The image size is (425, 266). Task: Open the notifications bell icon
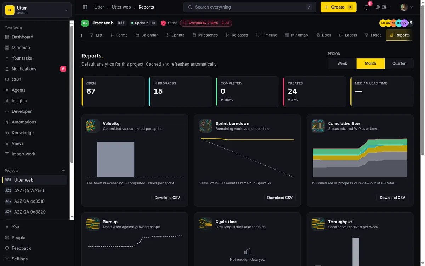[x=367, y=7]
